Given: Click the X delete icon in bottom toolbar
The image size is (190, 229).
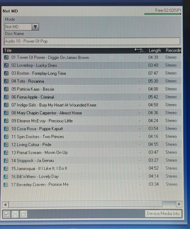Looking at the screenshot, I should (x=15, y=214).
